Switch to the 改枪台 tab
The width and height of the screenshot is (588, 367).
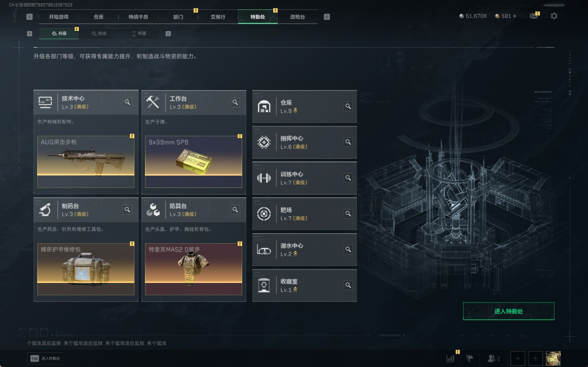(x=297, y=17)
